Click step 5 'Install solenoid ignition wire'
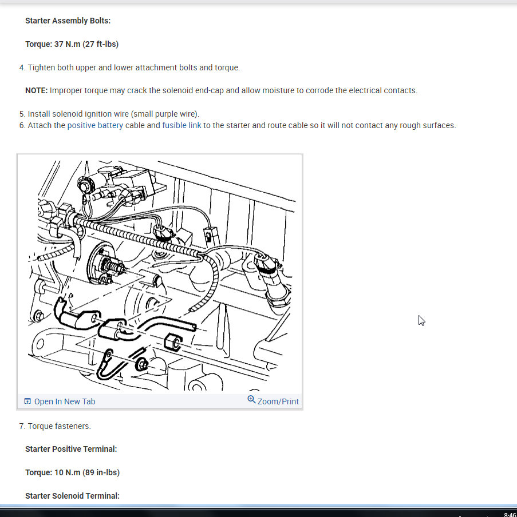 coord(109,114)
